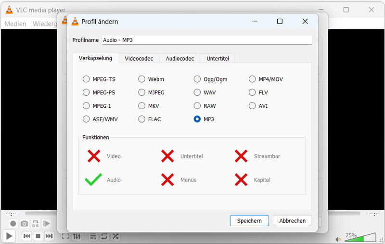
Task: Click the remaining time label in VLC
Action: (x=374, y=214)
